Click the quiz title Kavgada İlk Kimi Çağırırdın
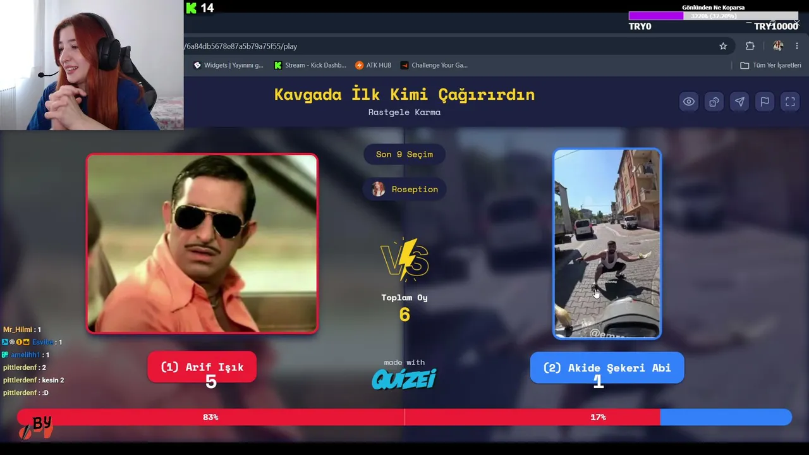This screenshot has height=455, width=809. coord(404,94)
